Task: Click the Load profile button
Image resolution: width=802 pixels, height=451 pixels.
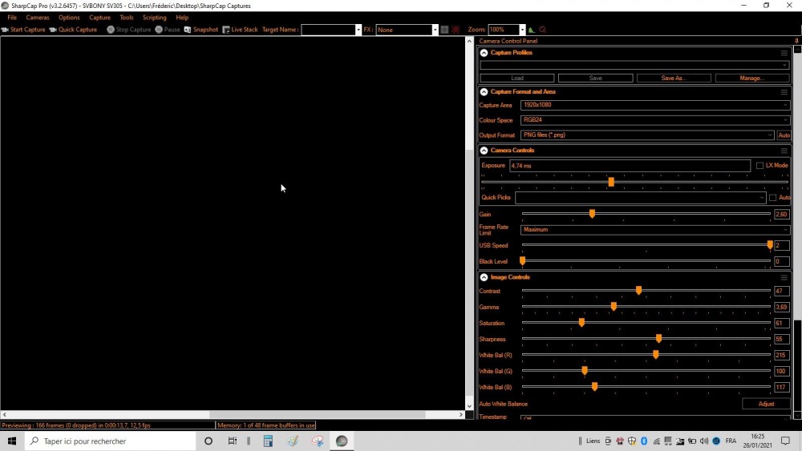Action: click(x=517, y=79)
